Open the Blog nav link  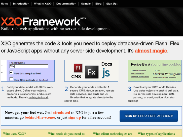click(98, 4)
